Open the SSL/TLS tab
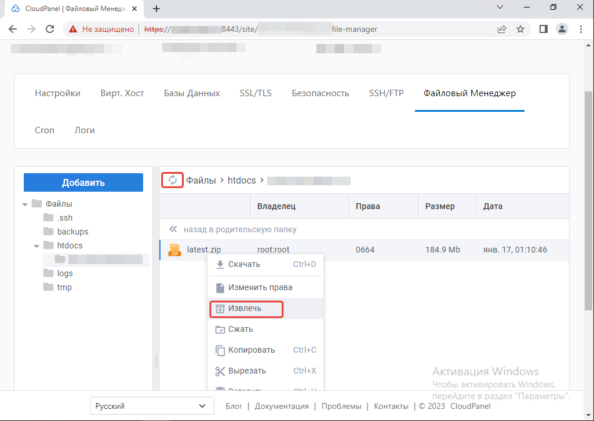The height and width of the screenshot is (421, 594). [256, 93]
